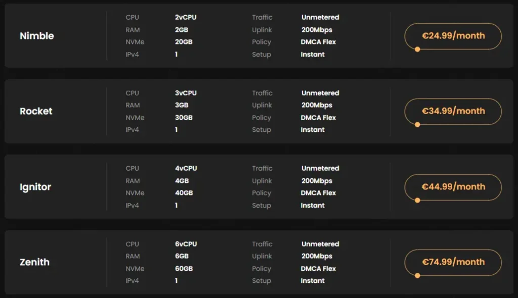
Task: Click the €24.99/month Nimble price button
Action: tap(453, 36)
